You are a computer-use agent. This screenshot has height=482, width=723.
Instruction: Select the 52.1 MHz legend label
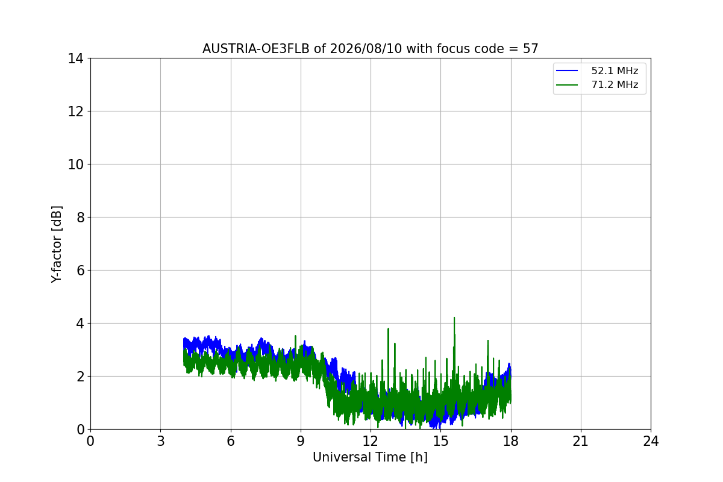pos(615,71)
